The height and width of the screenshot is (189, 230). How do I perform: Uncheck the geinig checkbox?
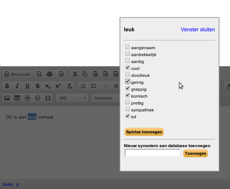pyautogui.click(x=128, y=81)
